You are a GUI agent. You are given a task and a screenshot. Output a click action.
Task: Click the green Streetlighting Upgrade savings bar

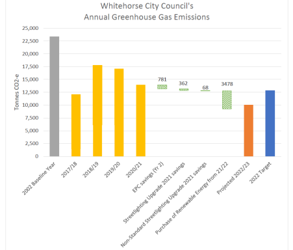(x=184, y=90)
